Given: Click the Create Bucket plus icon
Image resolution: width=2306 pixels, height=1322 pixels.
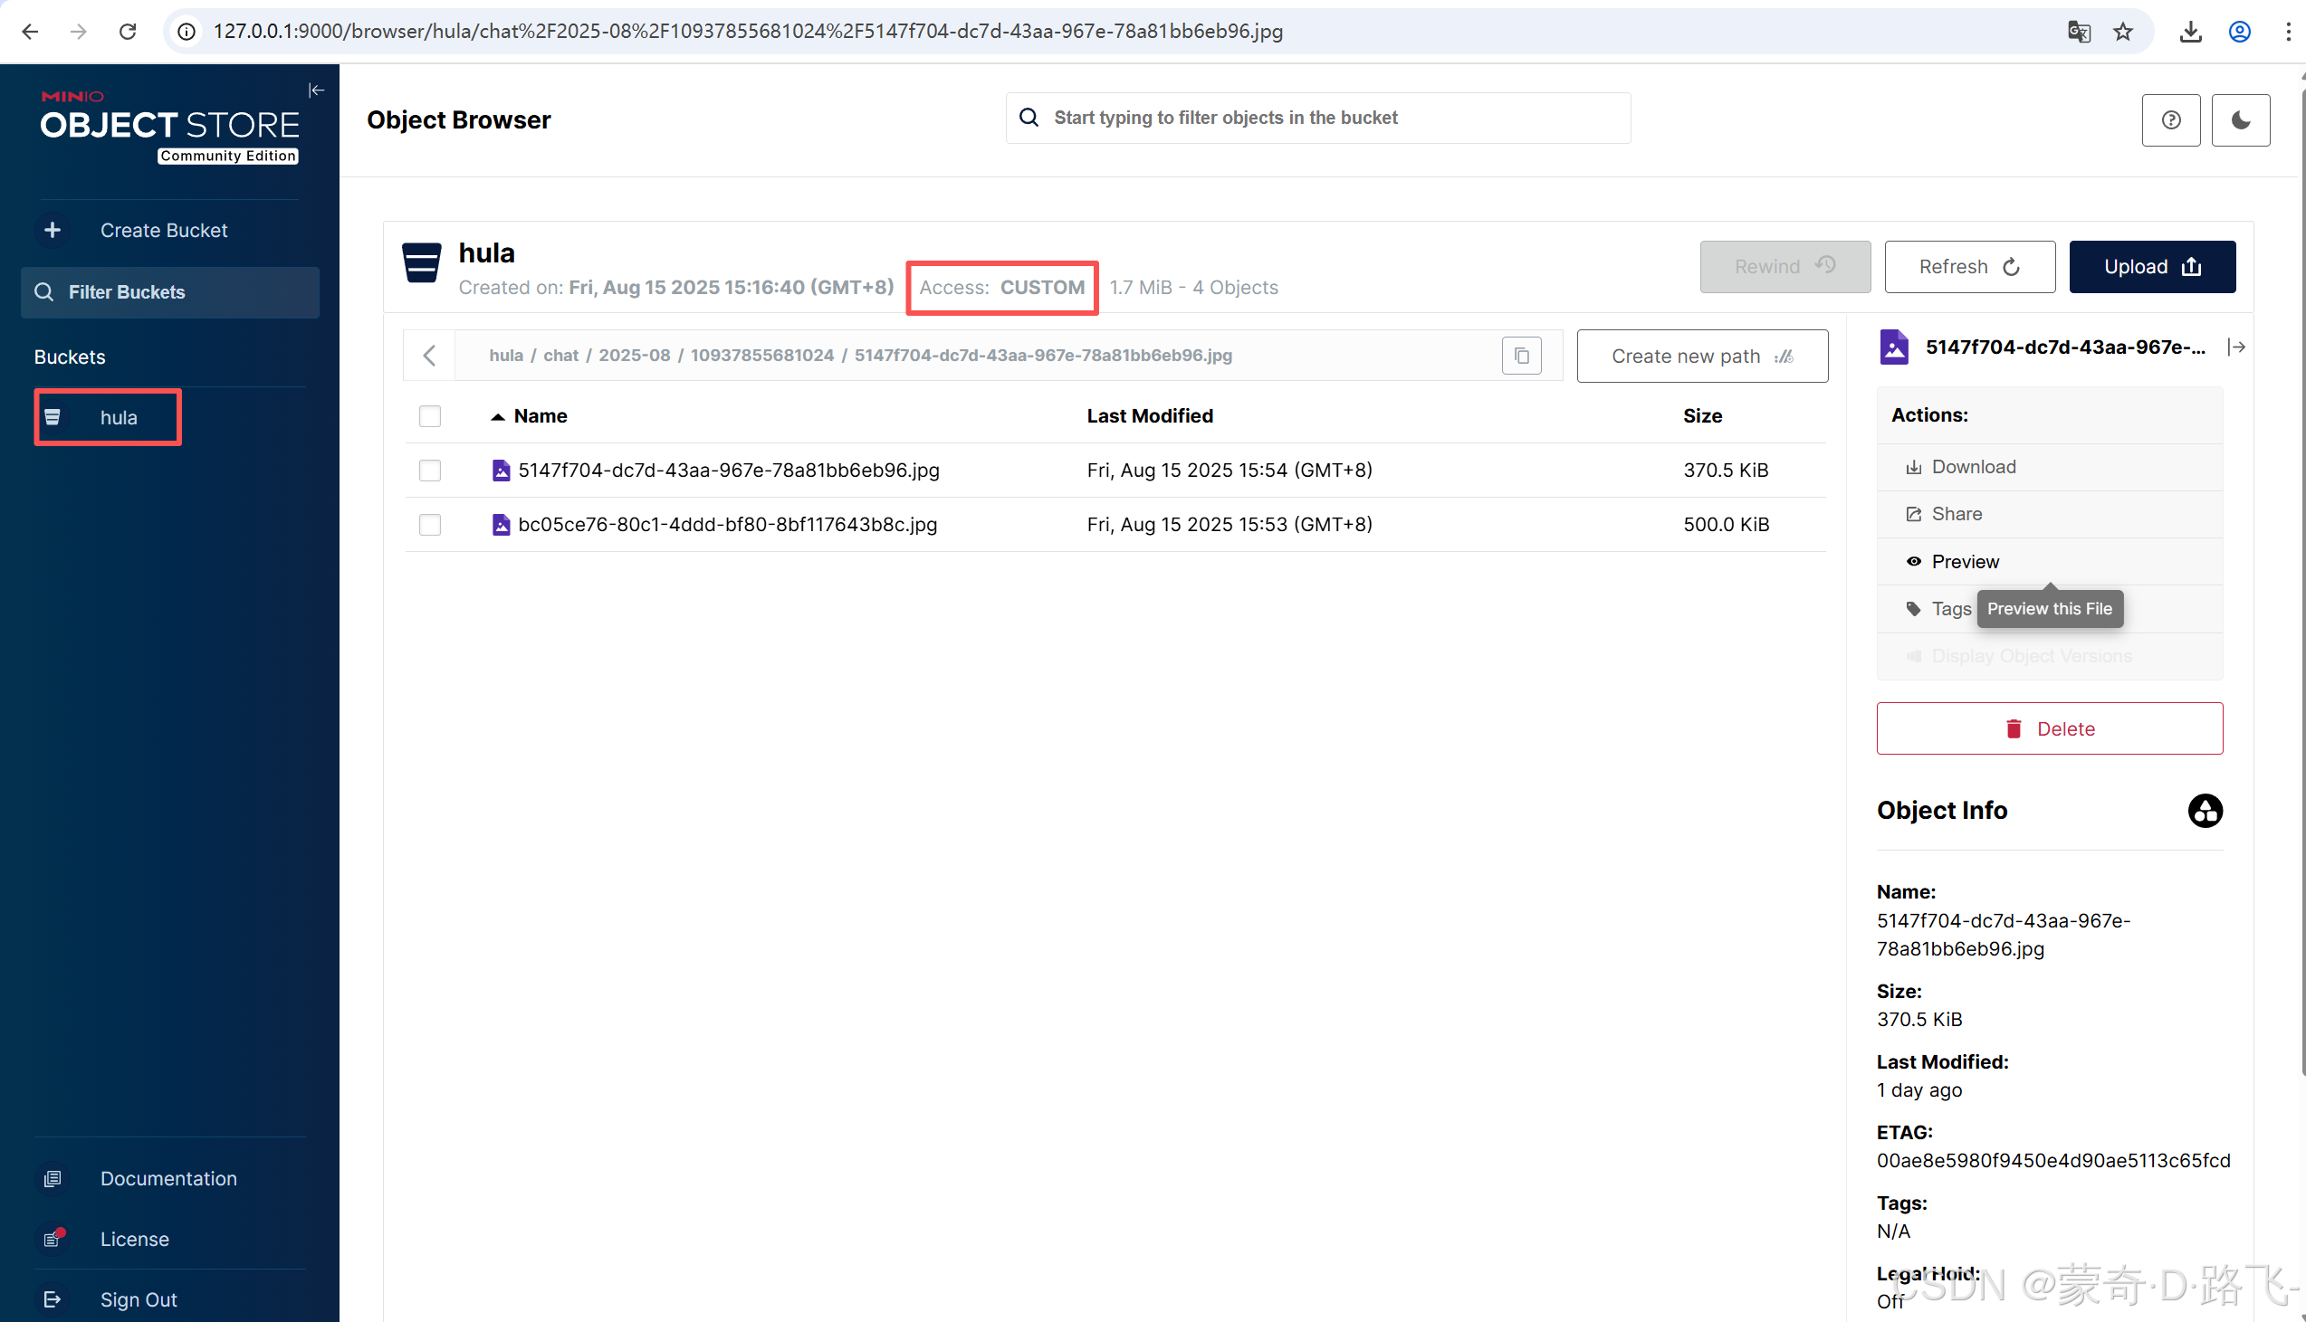Looking at the screenshot, I should pos(53,230).
